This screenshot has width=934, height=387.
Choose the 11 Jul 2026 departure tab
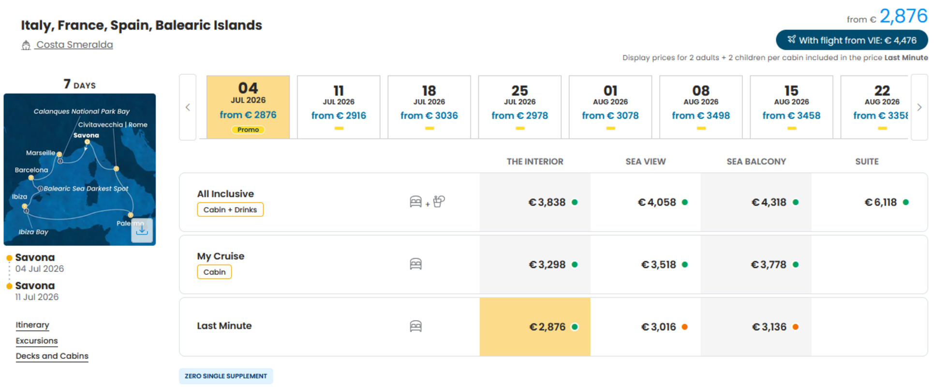click(339, 107)
